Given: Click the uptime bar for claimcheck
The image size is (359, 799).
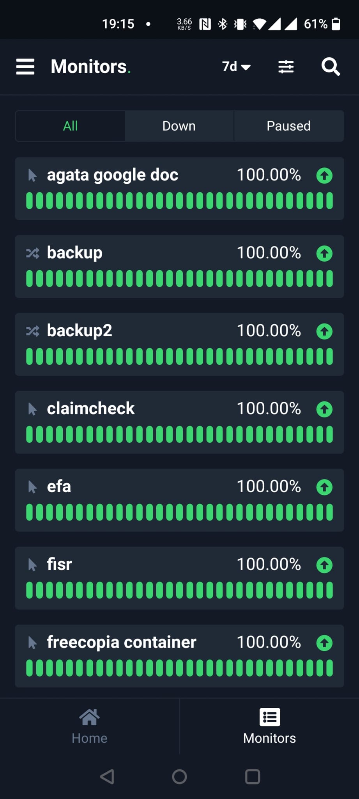Looking at the screenshot, I should [179, 434].
